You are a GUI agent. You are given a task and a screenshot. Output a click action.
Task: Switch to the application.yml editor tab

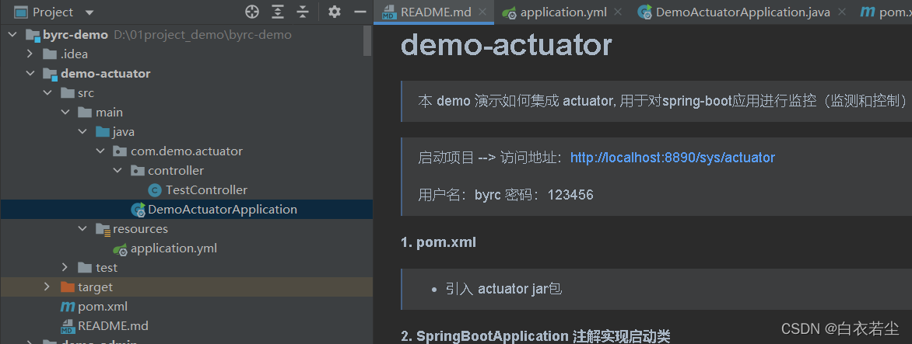(x=562, y=12)
